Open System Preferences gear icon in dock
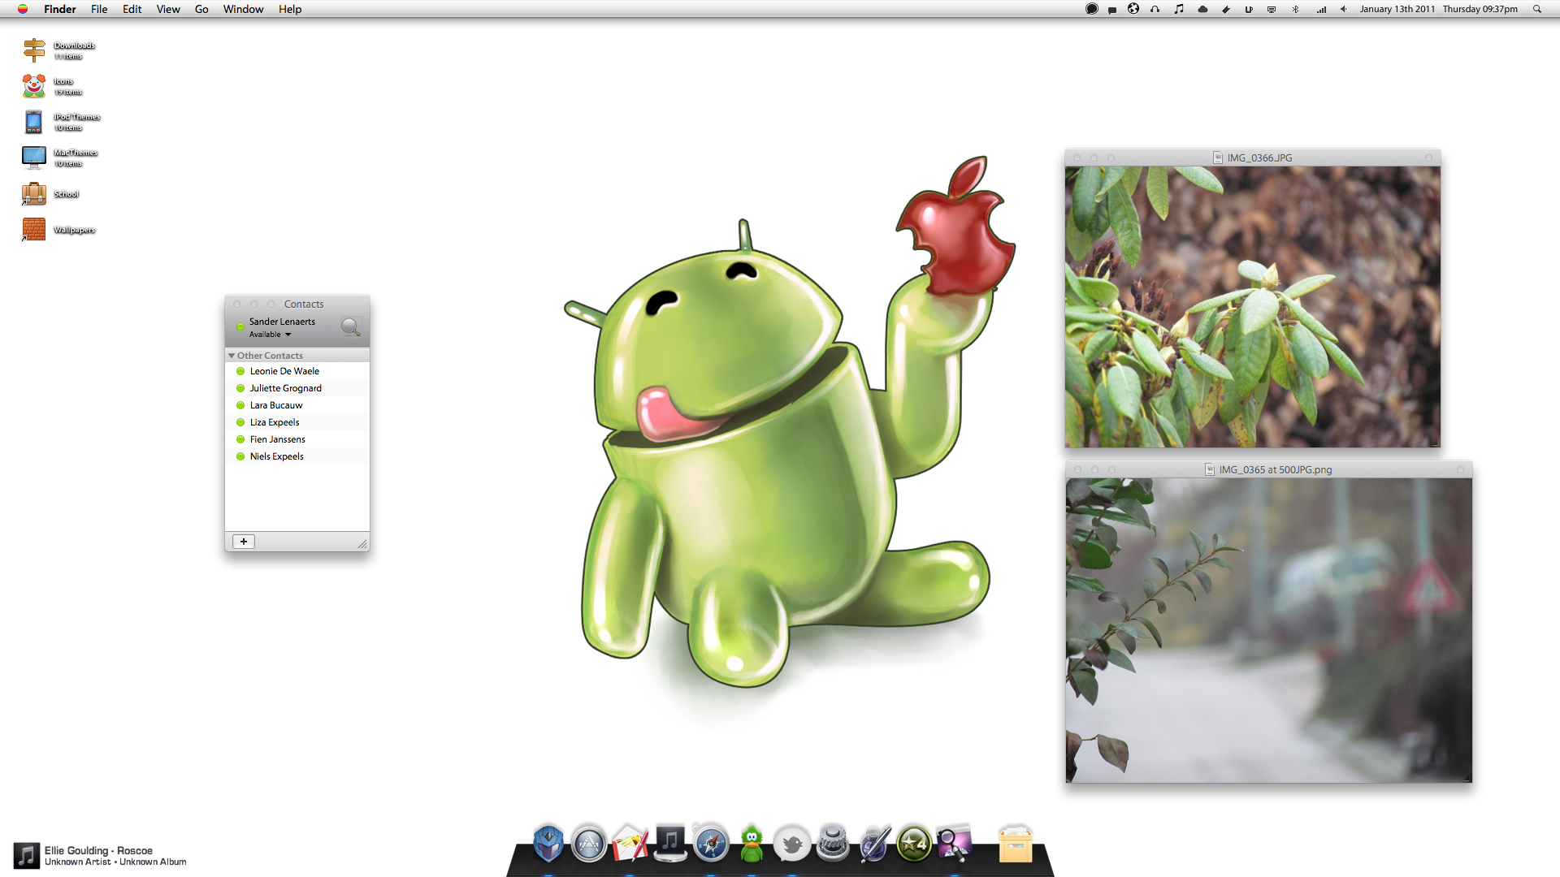 pyautogui.click(x=833, y=844)
